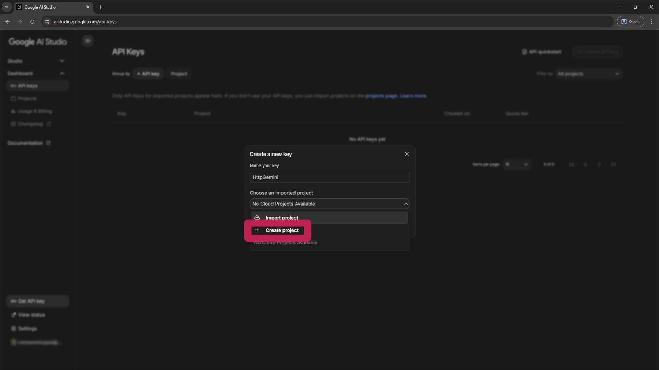Follow the projects page link
This screenshot has width=659, height=370.
click(381, 96)
